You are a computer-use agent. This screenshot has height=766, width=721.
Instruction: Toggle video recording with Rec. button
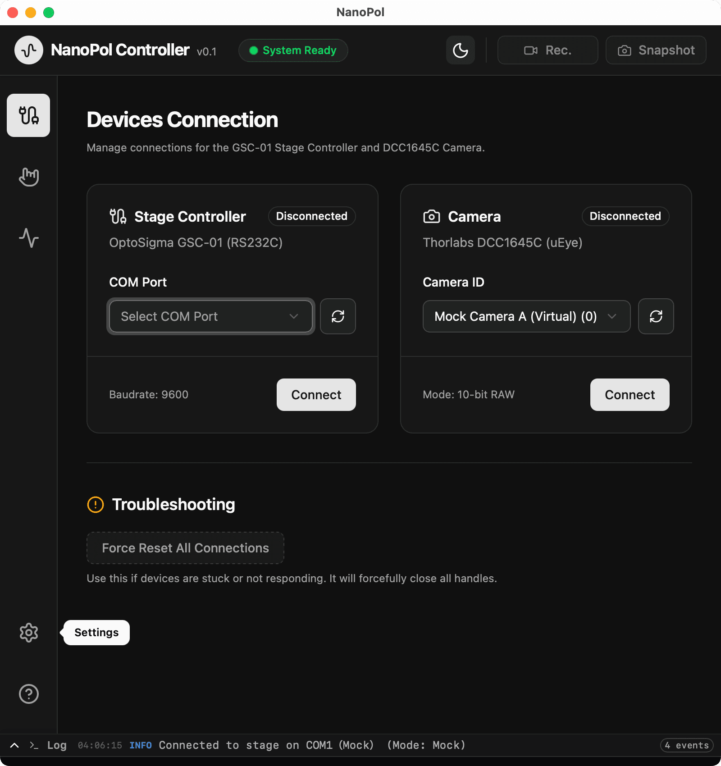coord(548,50)
